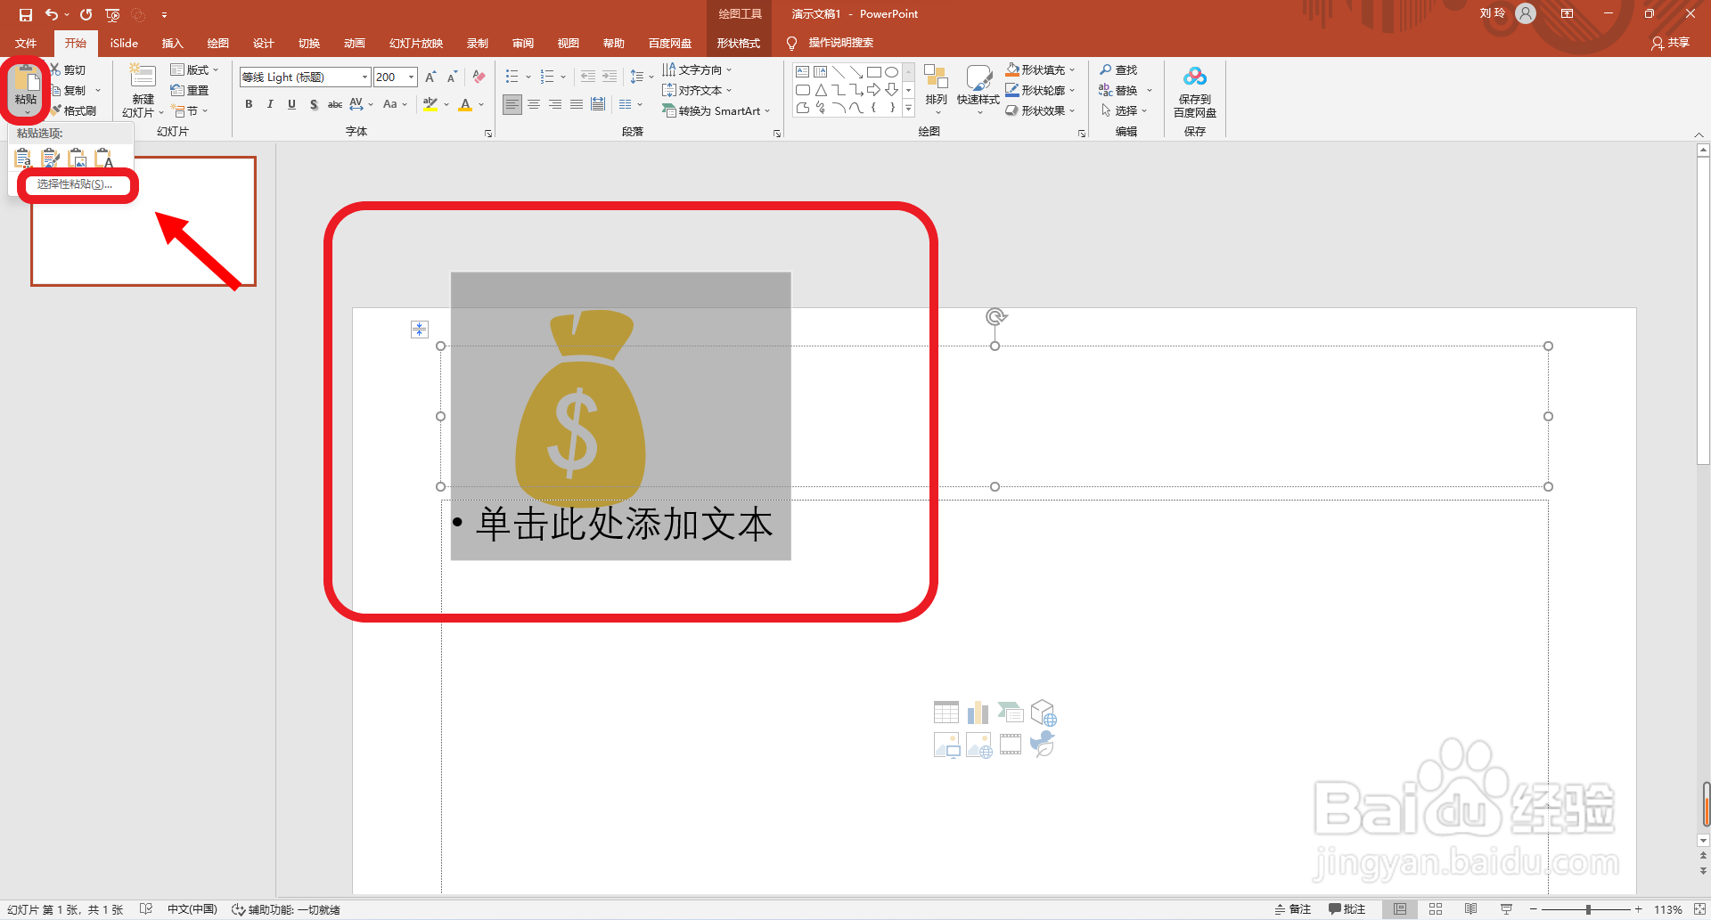Click slide sorter view icon in status bar
The image size is (1711, 920).
(x=1435, y=909)
